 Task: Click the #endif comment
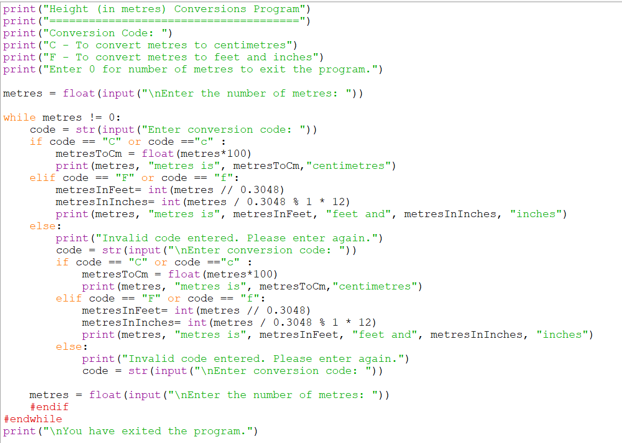coord(49,407)
